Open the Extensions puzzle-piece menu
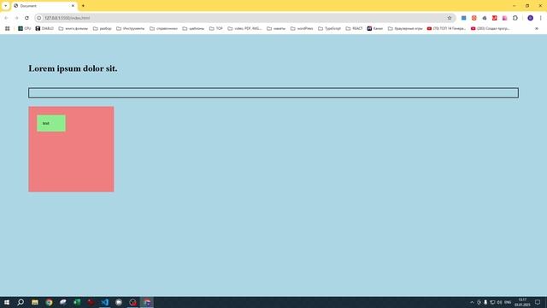This screenshot has width=547, height=308. (515, 18)
